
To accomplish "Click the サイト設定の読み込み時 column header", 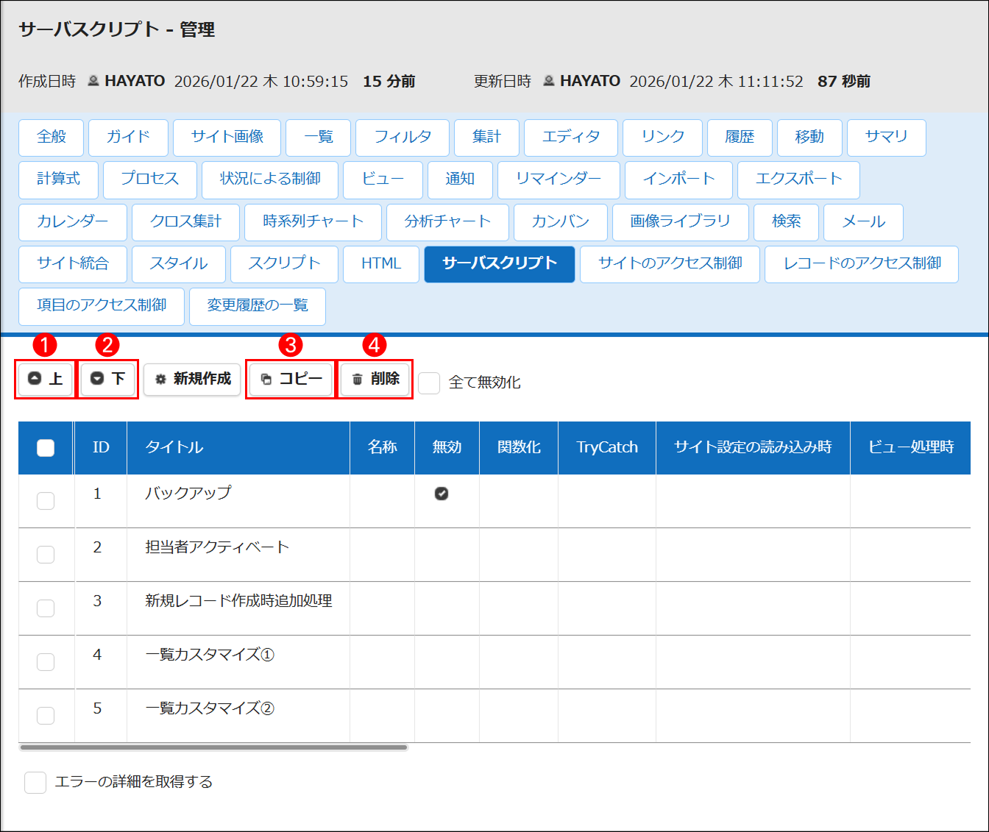I will (753, 447).
